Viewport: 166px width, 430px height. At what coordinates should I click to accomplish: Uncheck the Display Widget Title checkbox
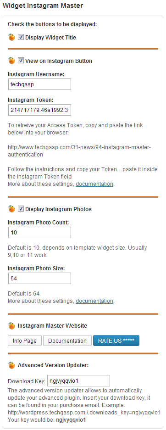pyautogui.click(x=21, y=37)
